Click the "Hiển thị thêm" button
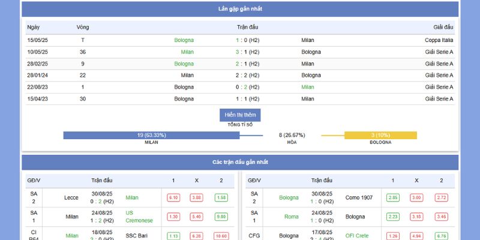This screenshot has height=240, width=480. [x=240, y=115]
